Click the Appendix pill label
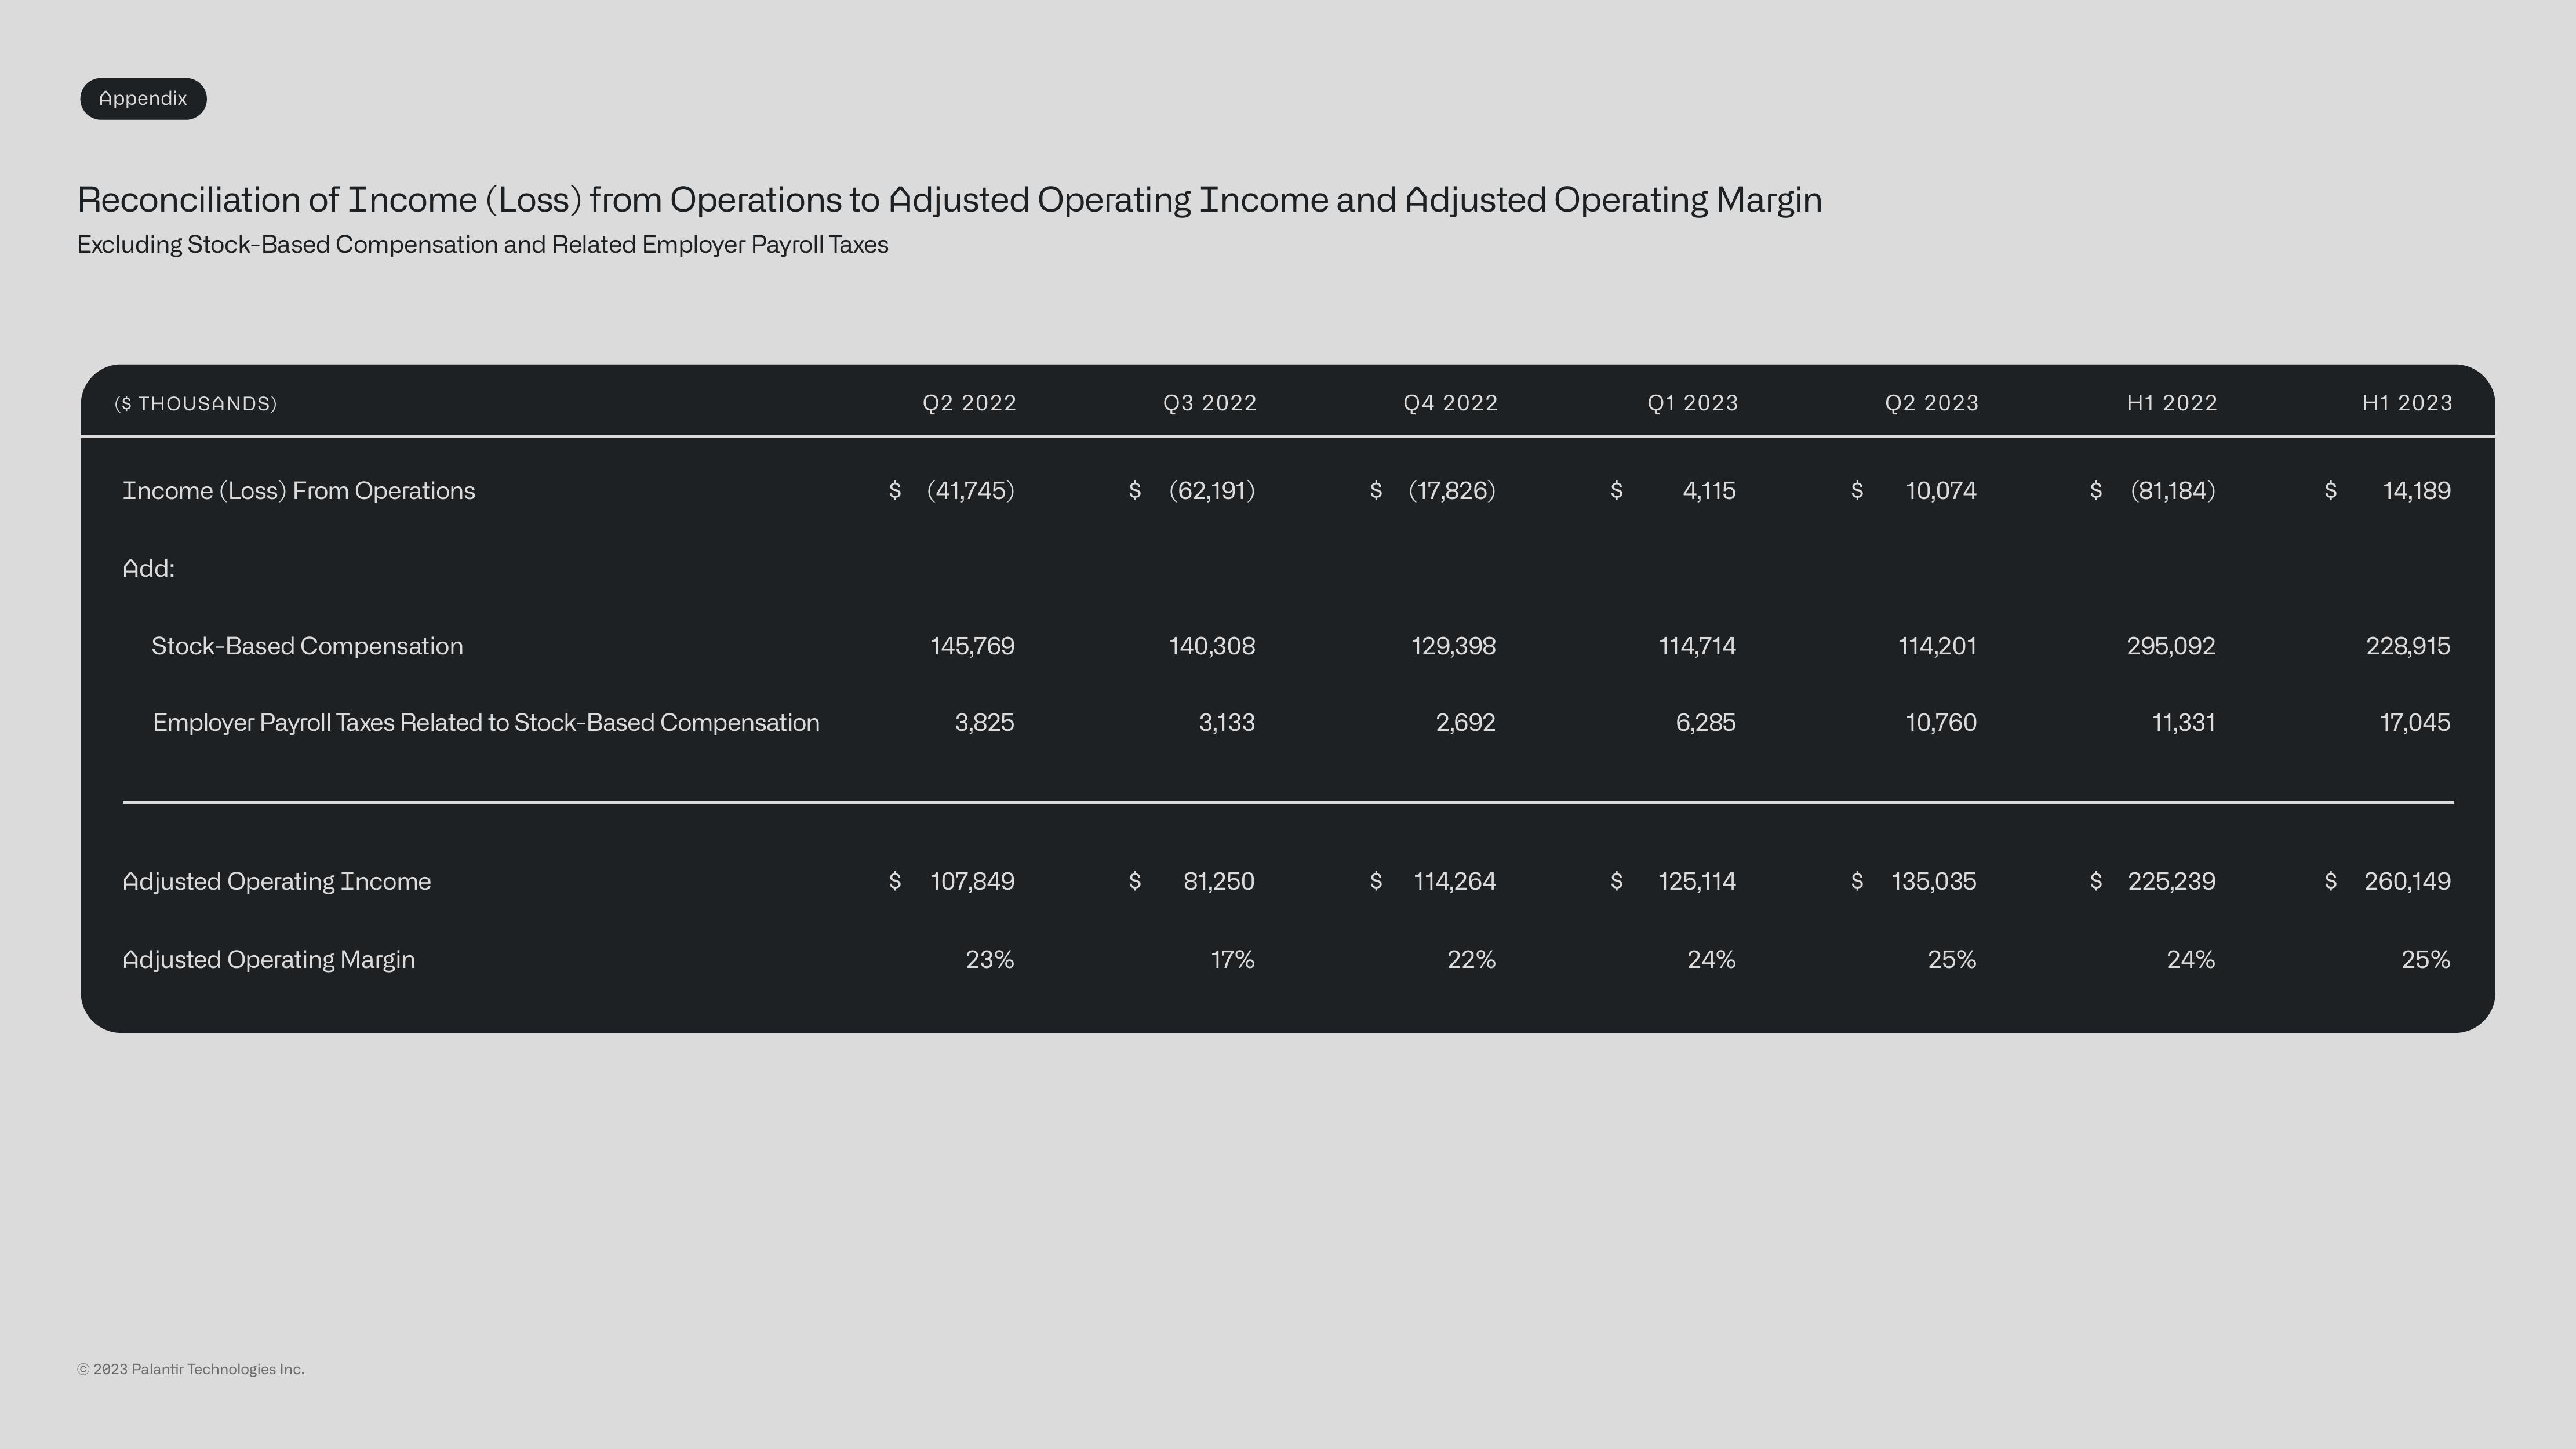 [x=143, y=99]
